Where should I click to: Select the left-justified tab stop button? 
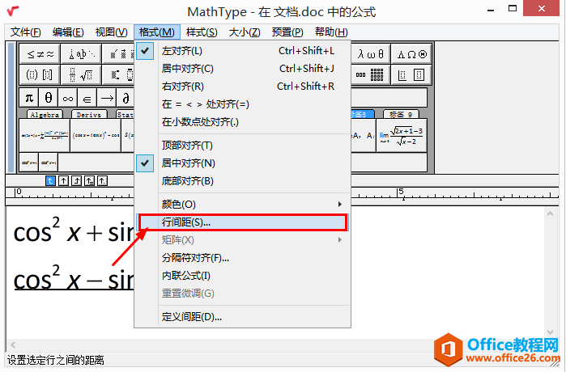coord(50,180)
